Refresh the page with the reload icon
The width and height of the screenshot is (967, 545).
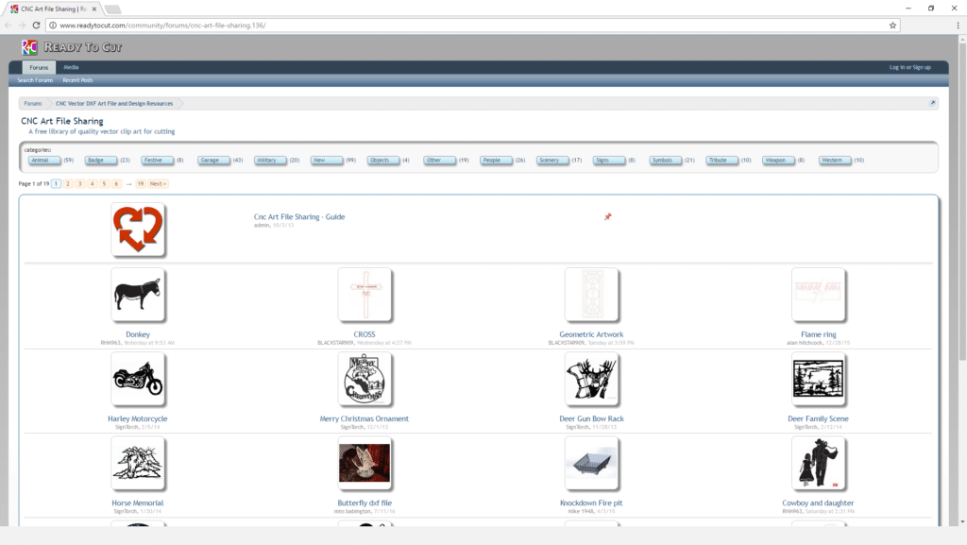[37, 27]
